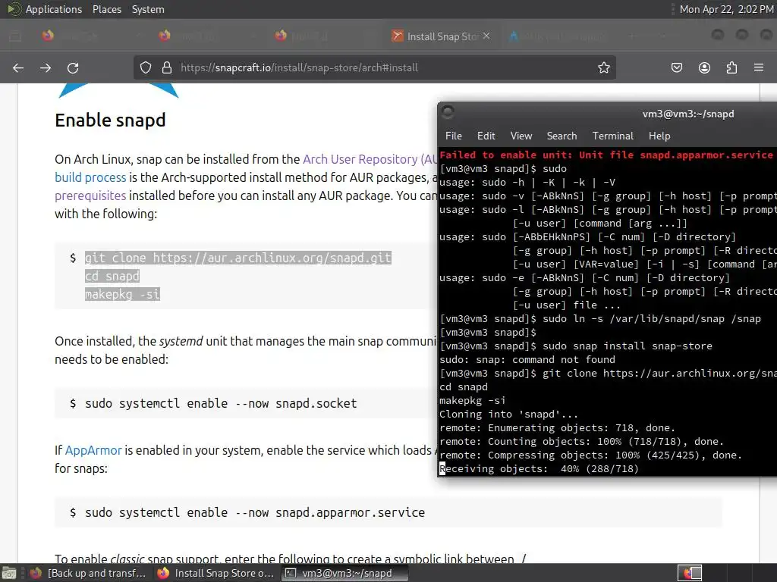Switch to vm3@vm3:~/snapd taskbar window
777x582 pixels.
coord(345,573)
